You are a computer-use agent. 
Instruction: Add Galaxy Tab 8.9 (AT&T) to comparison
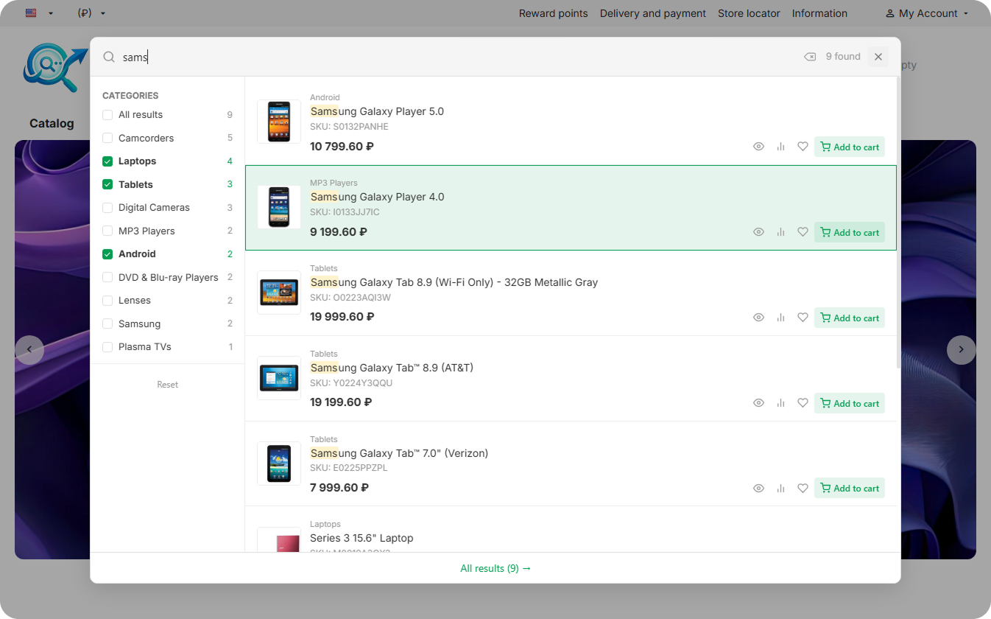780,403
